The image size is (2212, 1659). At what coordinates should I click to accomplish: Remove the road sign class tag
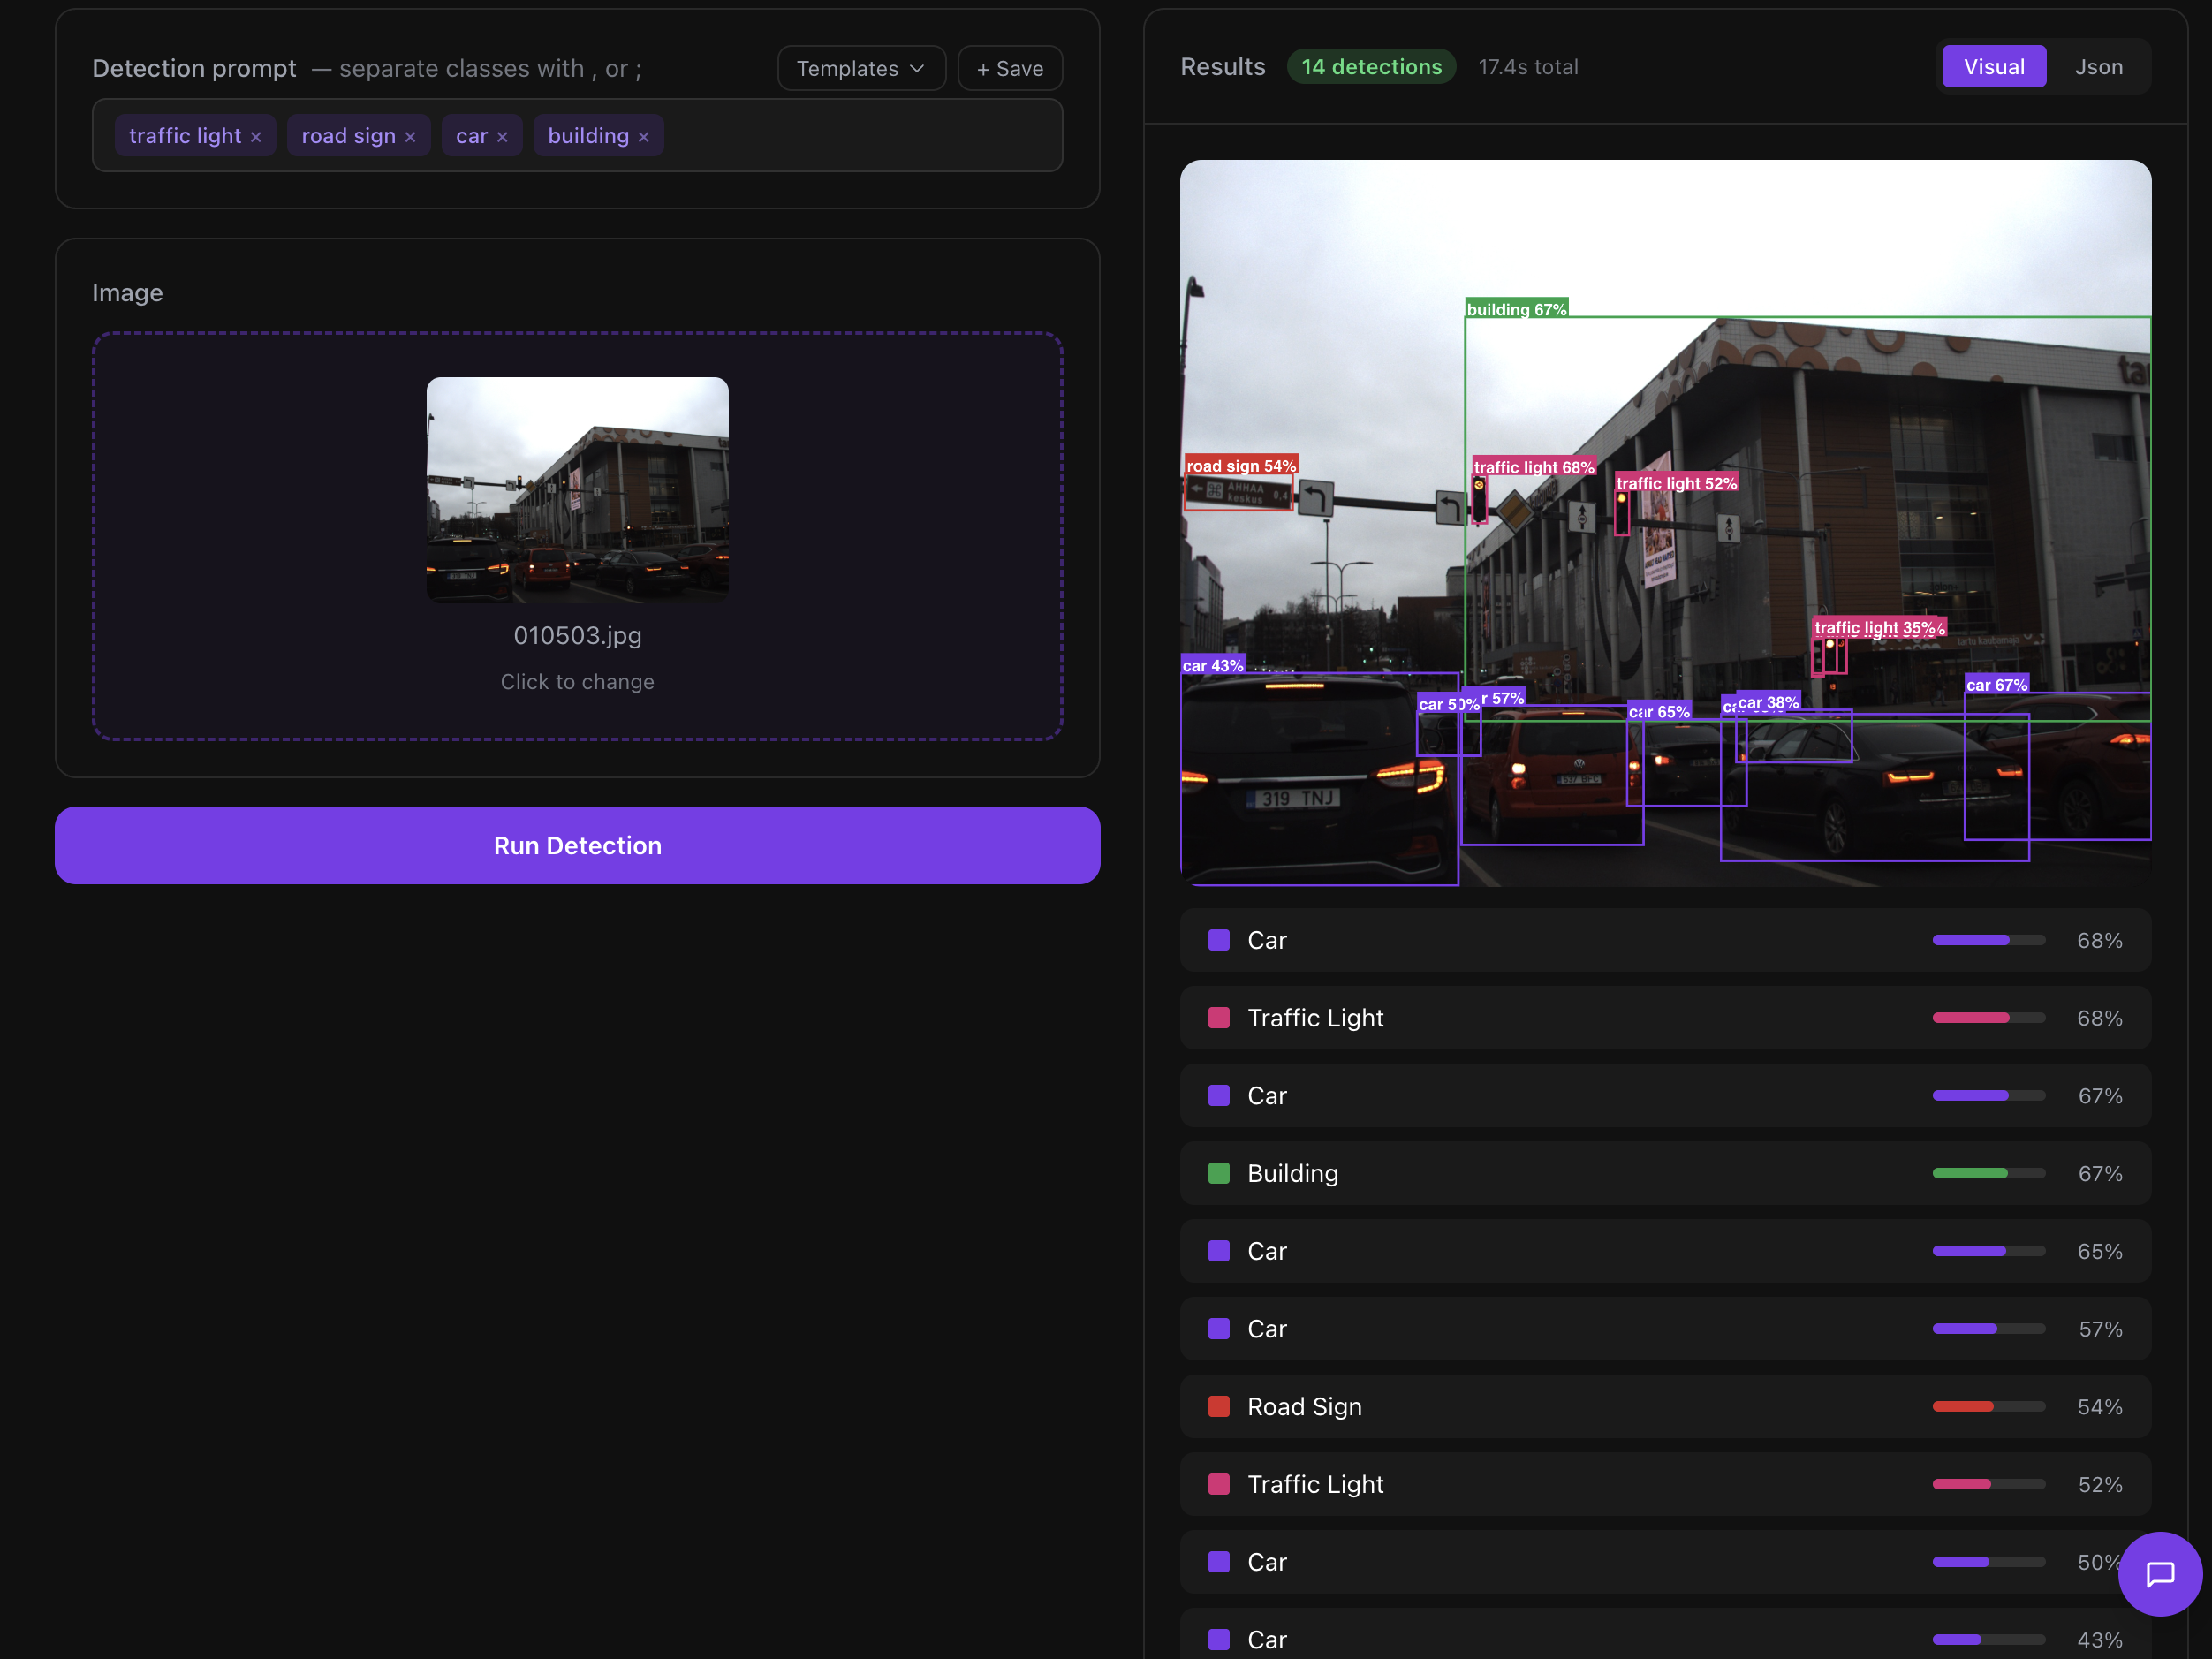point(410,137)
